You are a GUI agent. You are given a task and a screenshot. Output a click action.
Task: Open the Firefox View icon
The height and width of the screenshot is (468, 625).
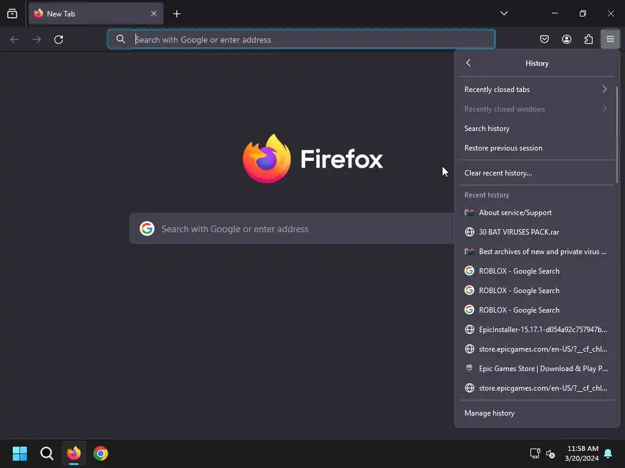point(12,13)
